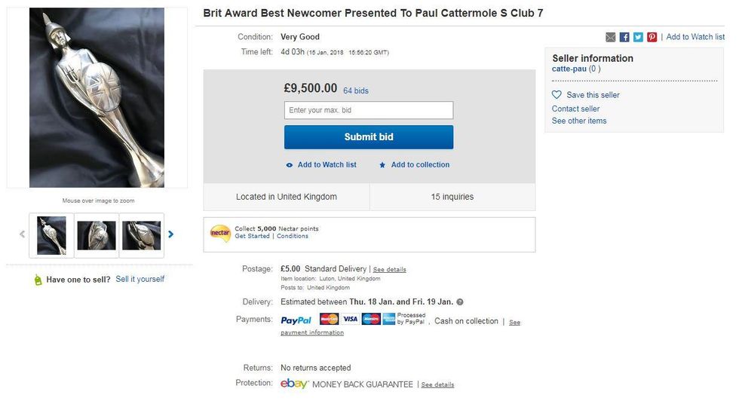This screenshot has width=739, height=407.
Task: Share listing on Facebook
Action: tap(624, 37)
